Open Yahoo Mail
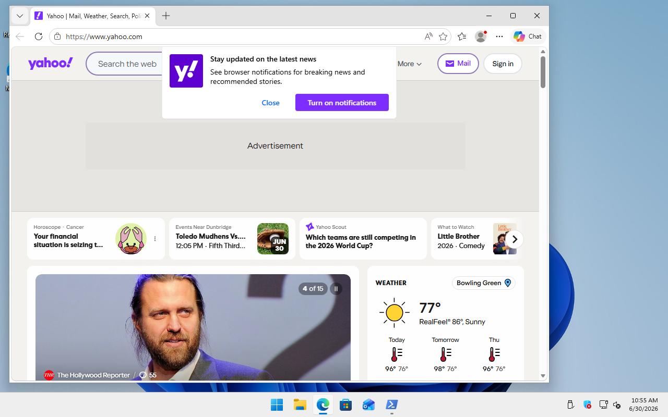This screenshot has width=668, height=417. point(458,64)
